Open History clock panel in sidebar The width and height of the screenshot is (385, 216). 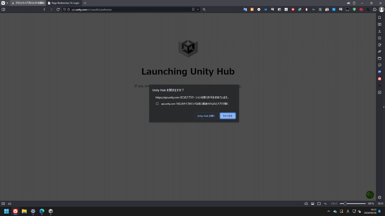coord(380,38)
